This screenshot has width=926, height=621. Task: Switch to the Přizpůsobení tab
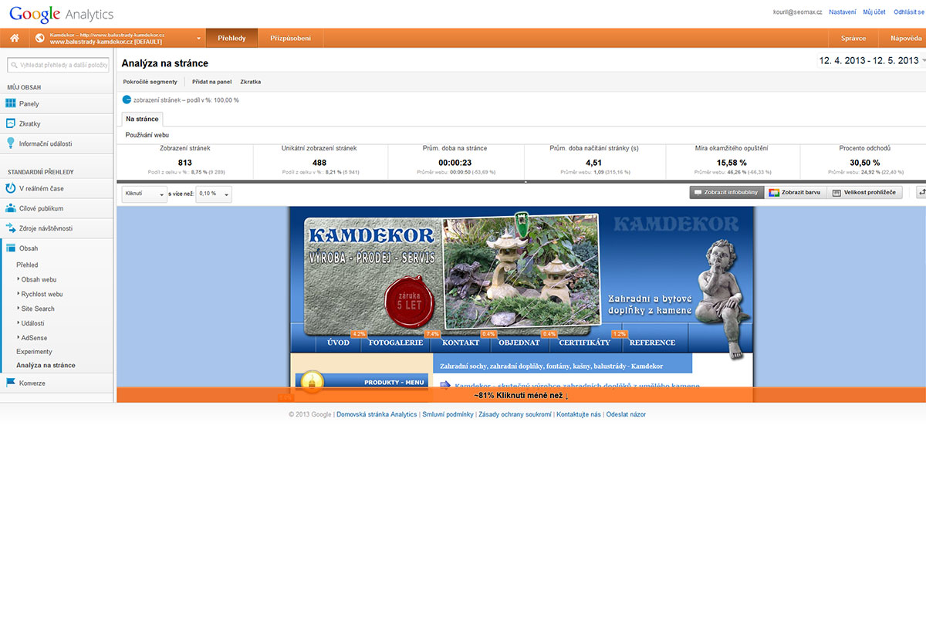pyautogui.click(x=290, y=38)
